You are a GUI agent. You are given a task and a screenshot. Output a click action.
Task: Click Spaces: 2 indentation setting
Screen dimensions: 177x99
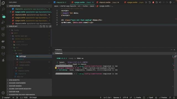click(x=117, y=98)
